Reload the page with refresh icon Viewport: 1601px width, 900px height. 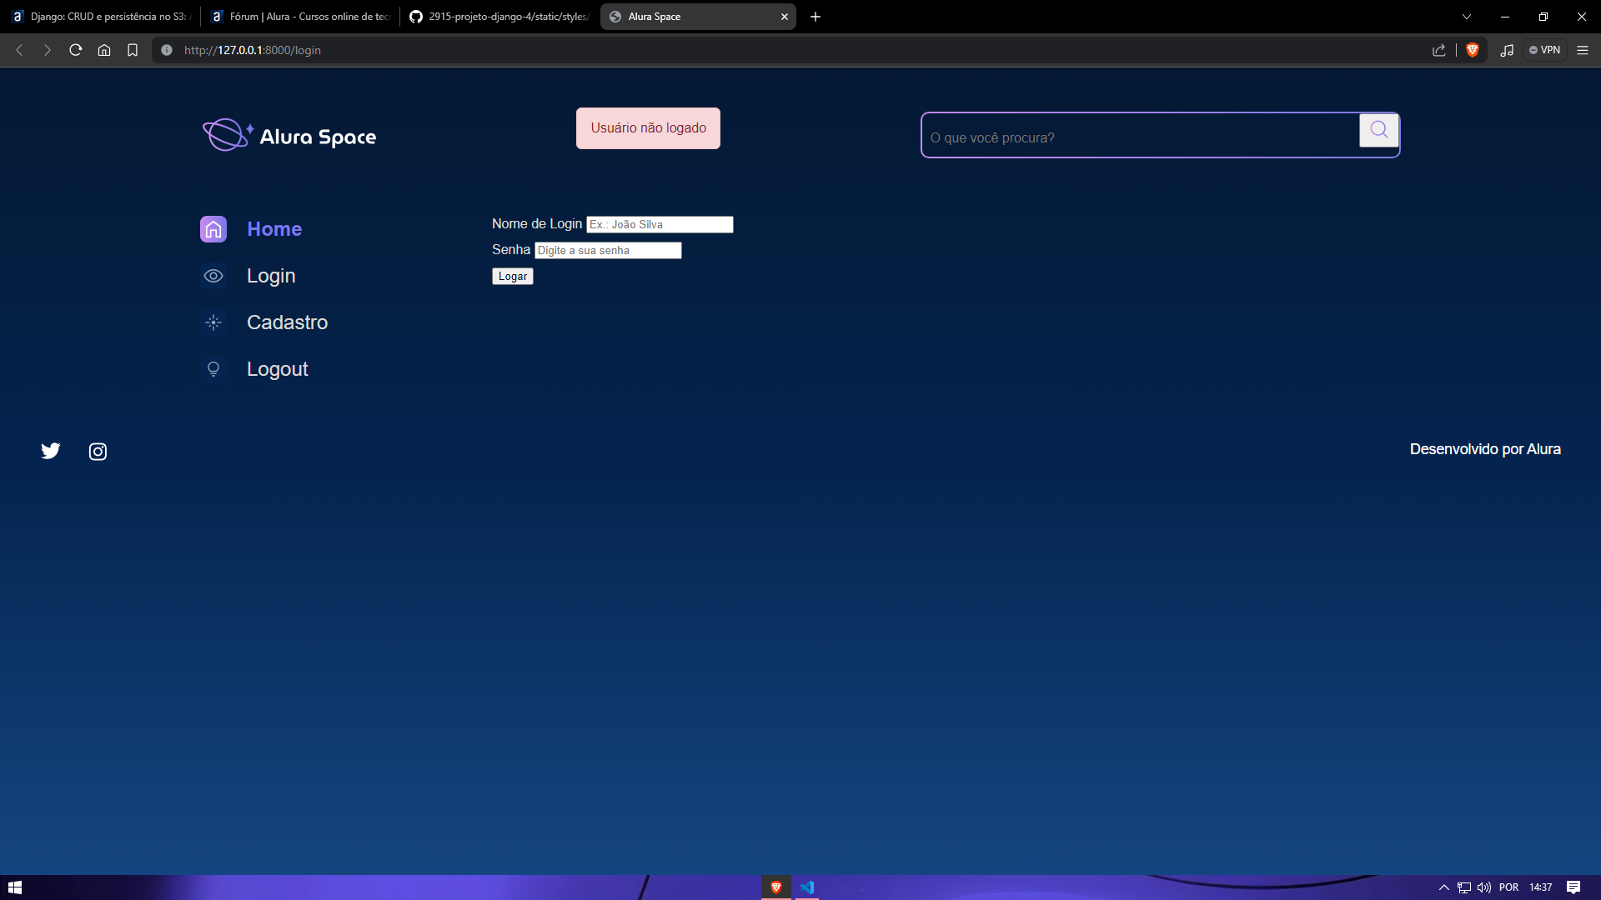coord(76,50)
